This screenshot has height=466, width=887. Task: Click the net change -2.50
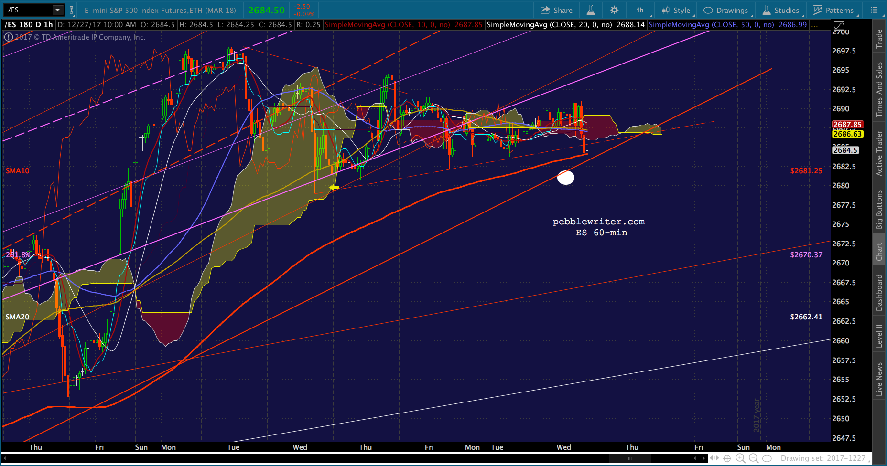[302, 7]
